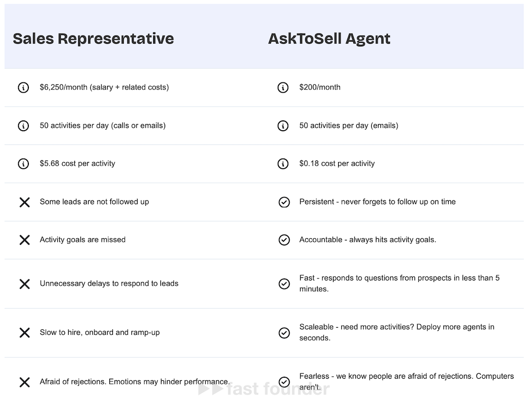Click info icon next to $200/month

point(283,87)
